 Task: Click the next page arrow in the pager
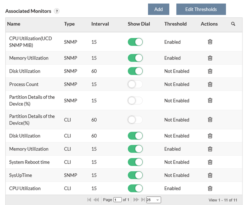(x=136, y=200)
